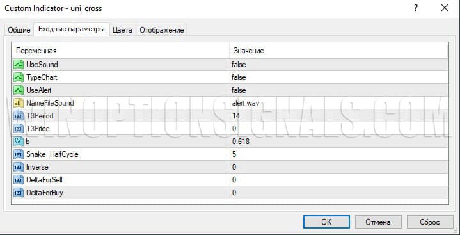This screenshot has height=235, width=460.
Task: Click the integer icon beside T3Price
Action: coord(19,129)
